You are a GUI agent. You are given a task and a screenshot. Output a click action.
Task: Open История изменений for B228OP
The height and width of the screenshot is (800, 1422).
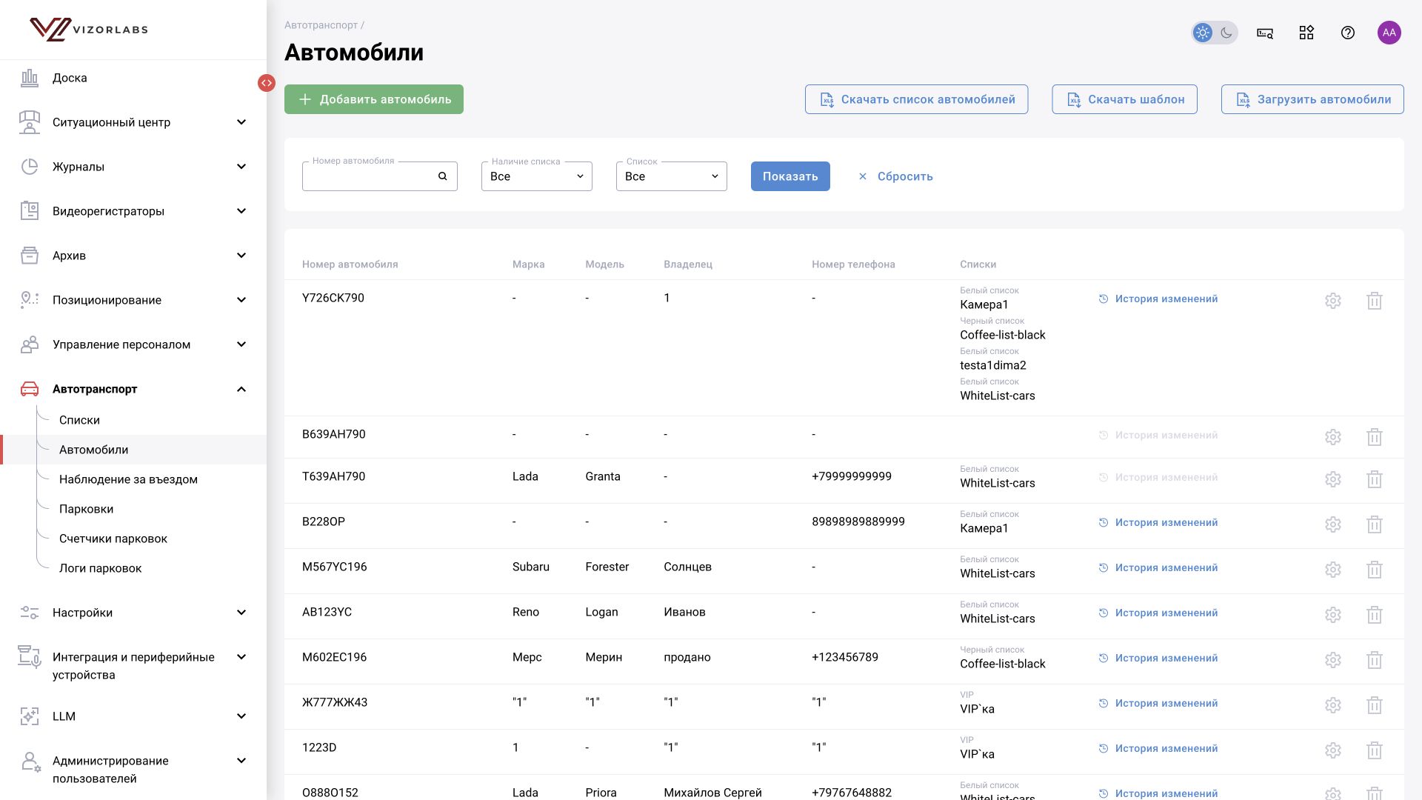pos(1158,523)
